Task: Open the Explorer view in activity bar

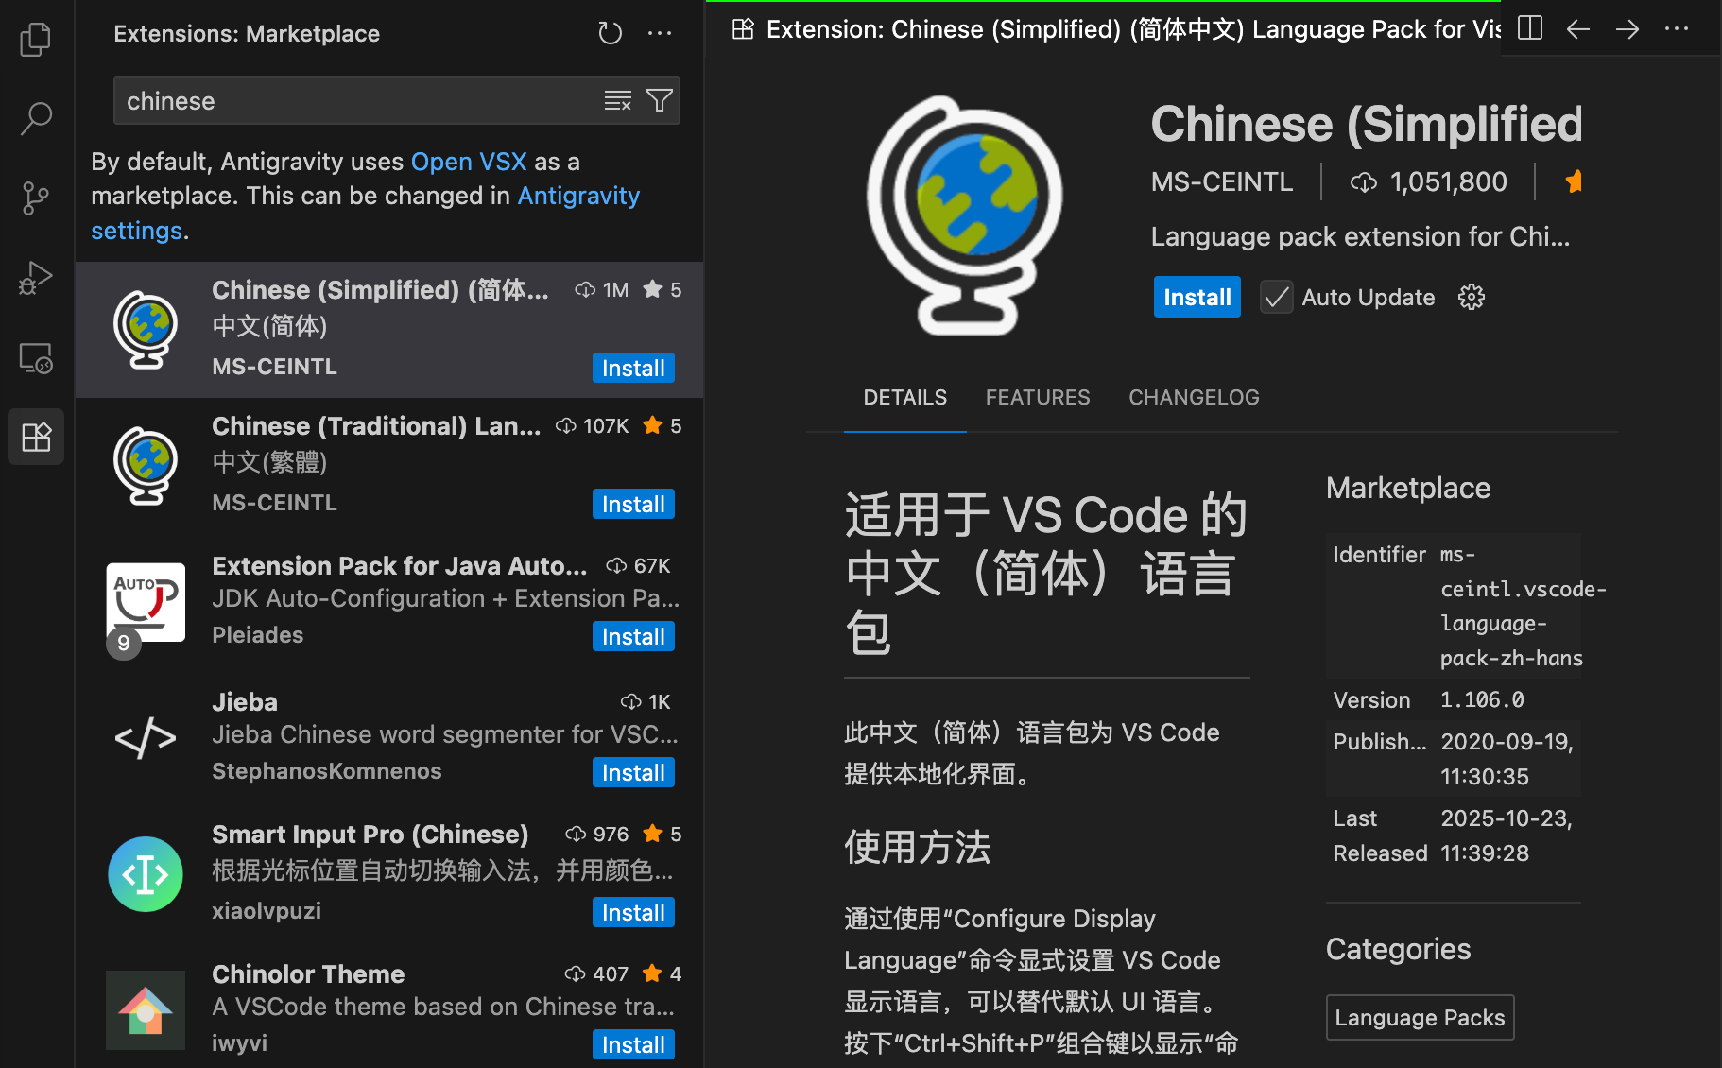Action: click(x=36, y=39)
